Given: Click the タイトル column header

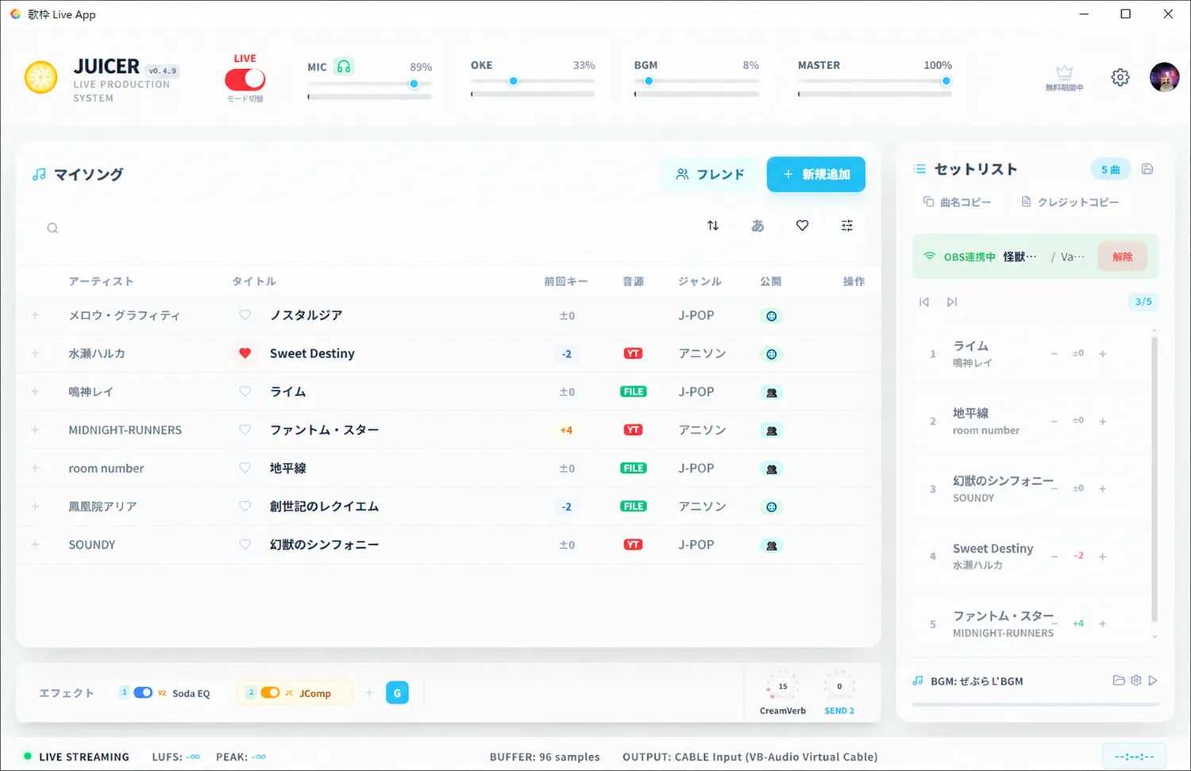Looking at the screenshot, I should pos(254,281).
